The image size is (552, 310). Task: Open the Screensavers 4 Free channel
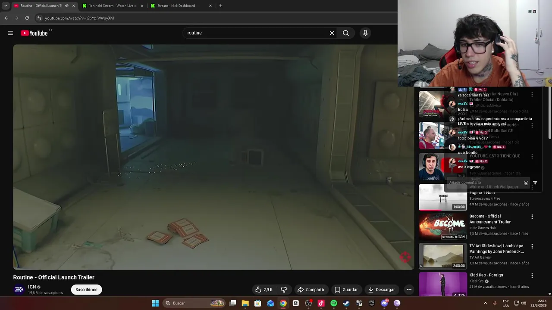pos(485,198)
